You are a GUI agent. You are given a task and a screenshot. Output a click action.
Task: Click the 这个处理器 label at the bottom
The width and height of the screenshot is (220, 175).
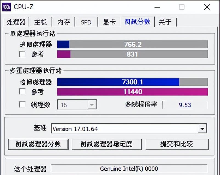click(30, 169)
